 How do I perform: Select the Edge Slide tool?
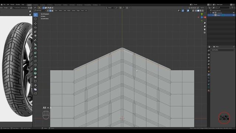tap(35, 81)
